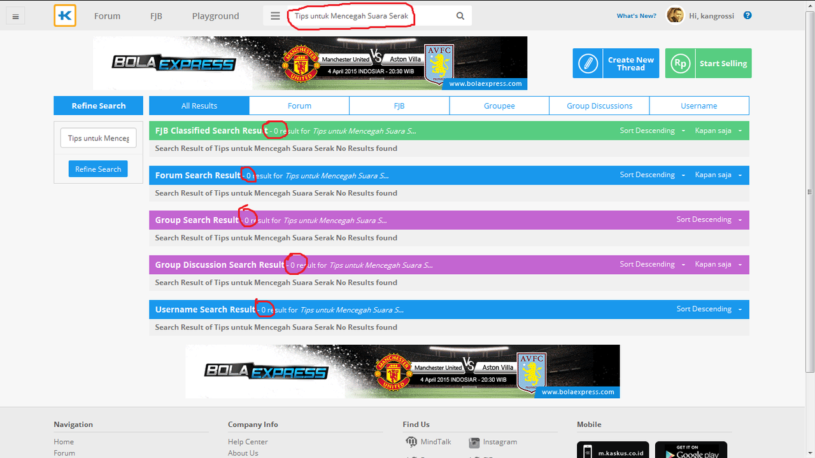Click the magnifier search icon
The width and height of the screenshot is (815, 458).
pyautogui.click(x=460, y=16)
